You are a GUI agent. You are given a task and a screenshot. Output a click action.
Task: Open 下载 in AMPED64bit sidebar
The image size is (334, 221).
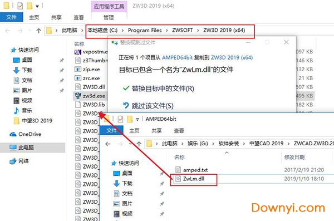123,183
